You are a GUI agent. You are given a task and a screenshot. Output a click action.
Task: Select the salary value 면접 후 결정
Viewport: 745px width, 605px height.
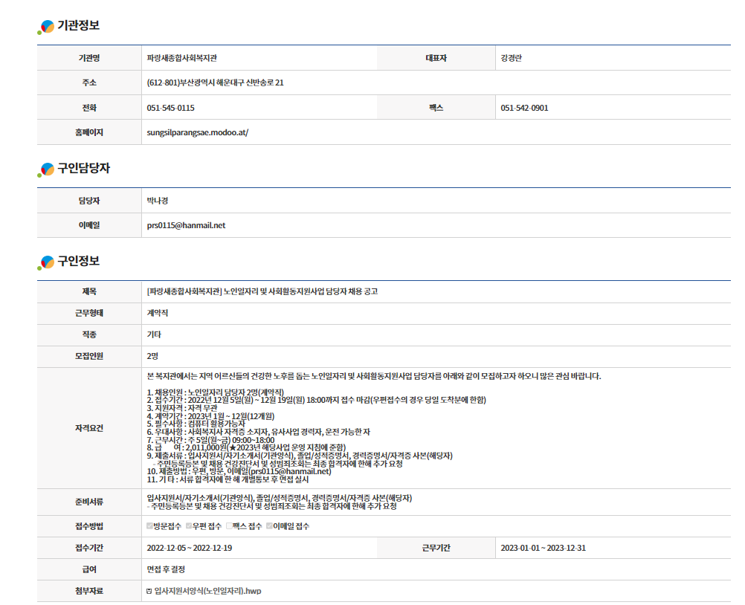pos(166,569)
